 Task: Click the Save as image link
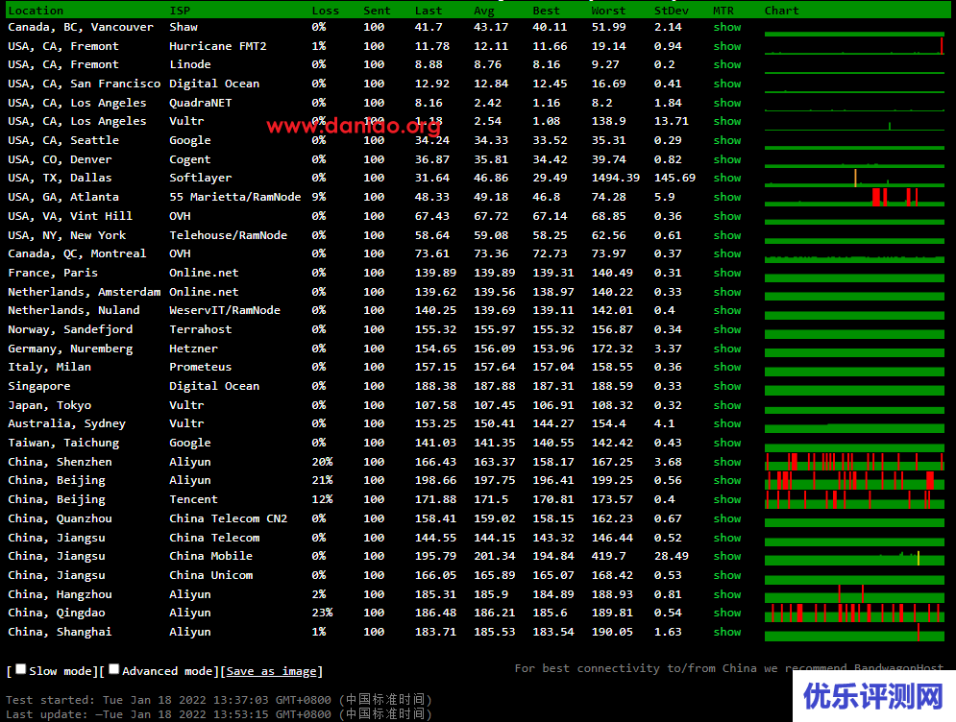pyautogui.click(x=271, y=671)
